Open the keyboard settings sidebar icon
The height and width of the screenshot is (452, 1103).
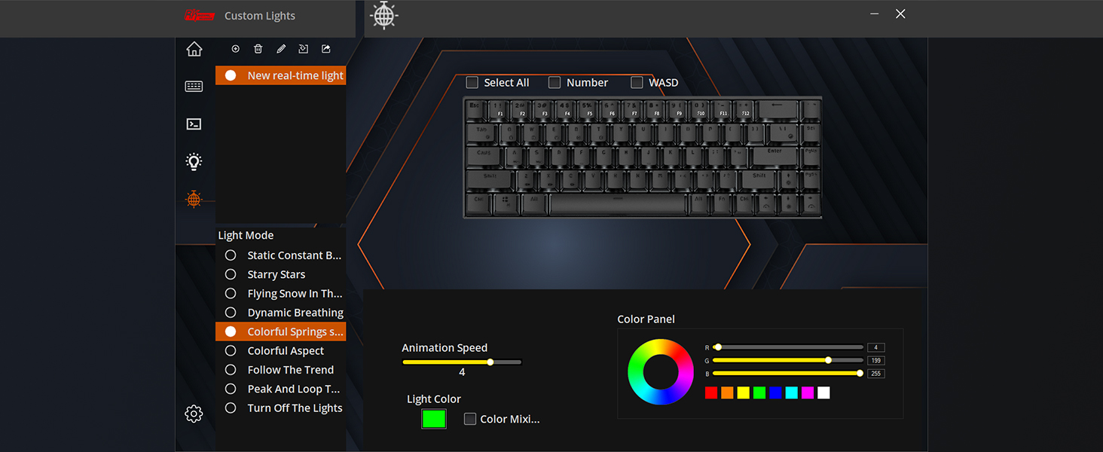(194, 87)
